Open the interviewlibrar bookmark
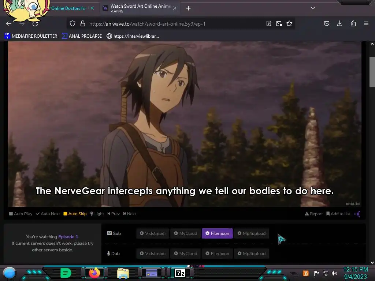Image resolution: width=375 pixels, height=281 pixels. [133, 36]
